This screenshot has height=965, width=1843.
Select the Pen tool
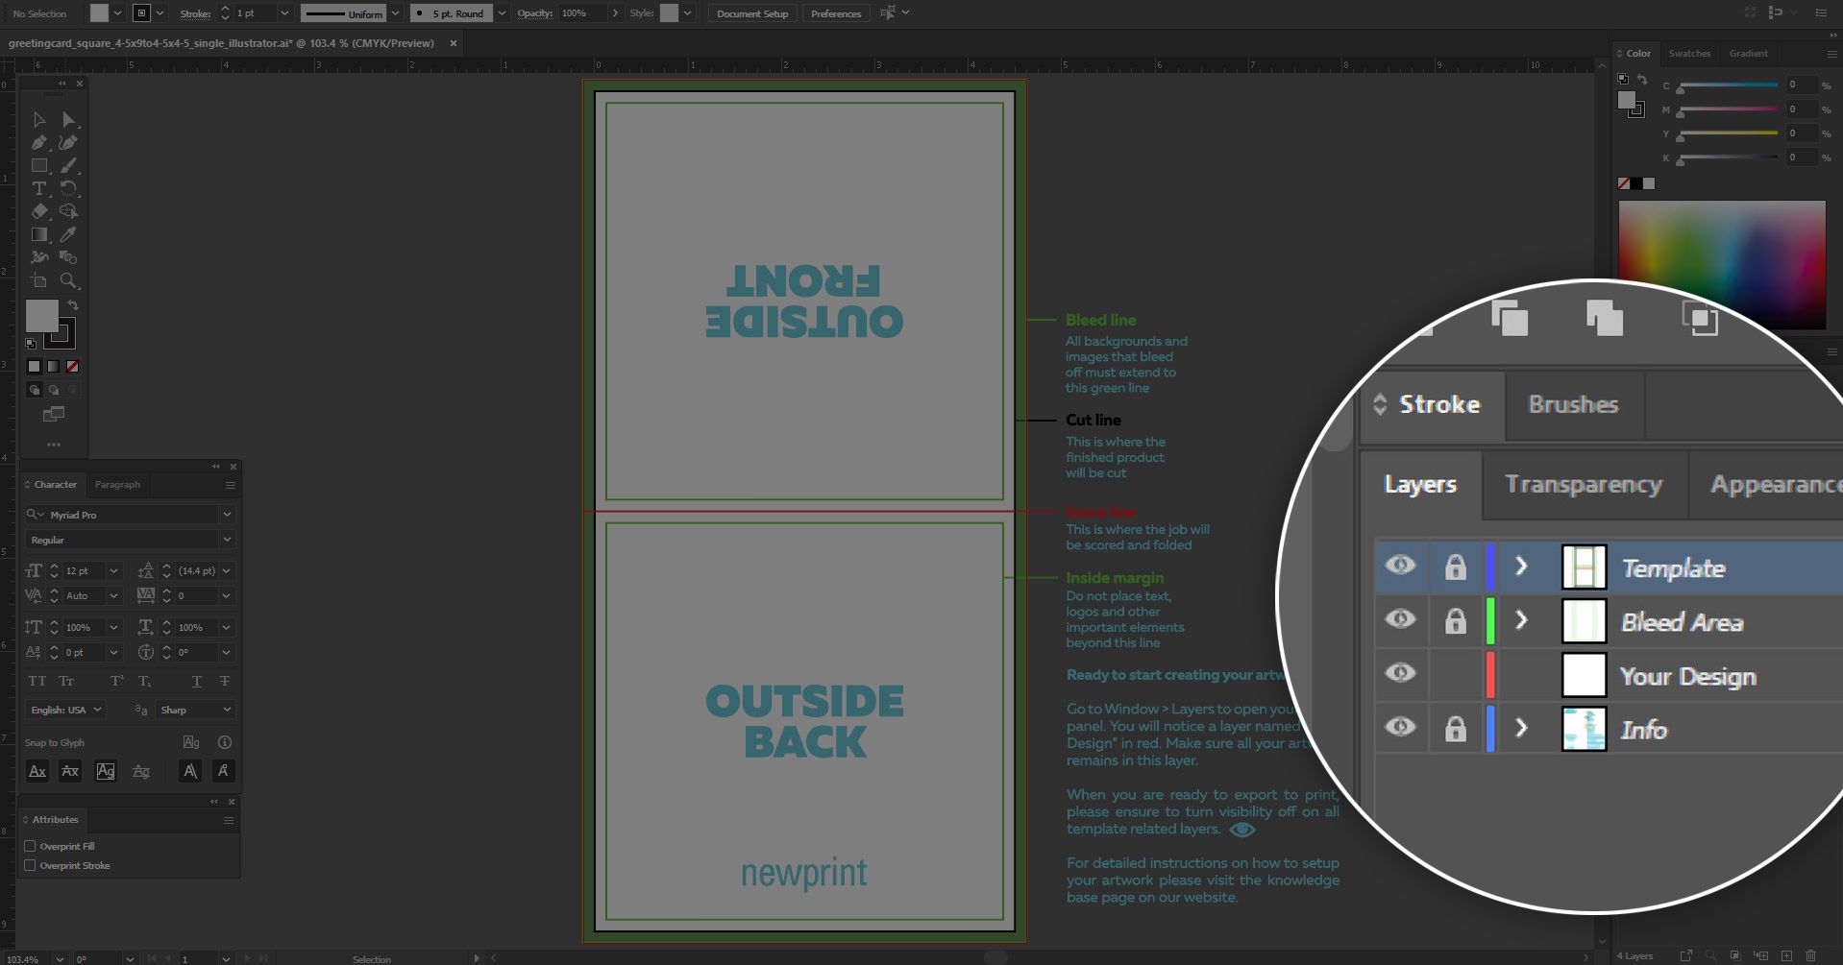tap(39, 142)
